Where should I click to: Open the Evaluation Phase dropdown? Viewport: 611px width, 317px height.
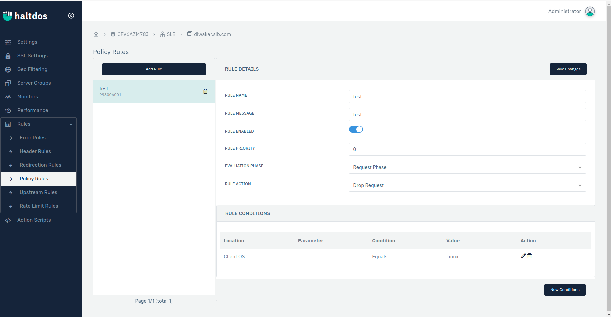[467, 167]
